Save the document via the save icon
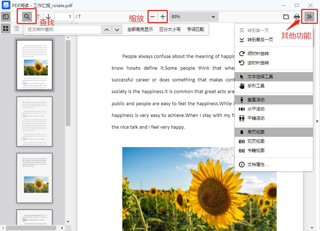Screen dimensions: 320x231 pos(286,16)
